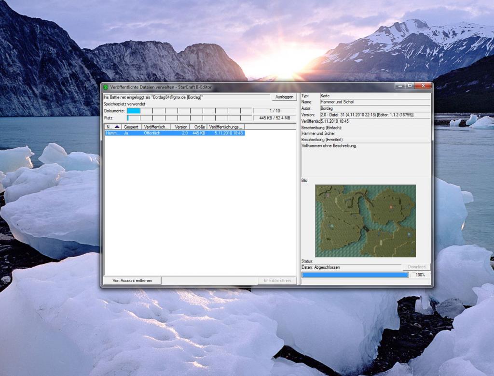Sort by the Veröffentlich... visibility column header
The height and width of the screenshot is (376, 494).
[x=156, y=127]
